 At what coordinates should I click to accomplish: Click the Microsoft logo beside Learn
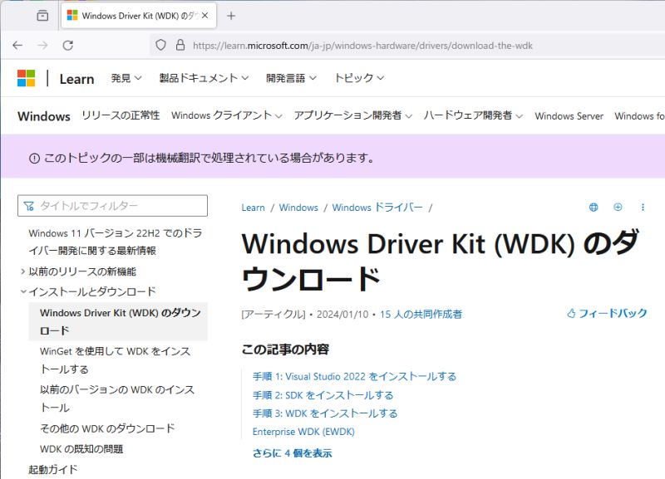click(x=27, y=77)
